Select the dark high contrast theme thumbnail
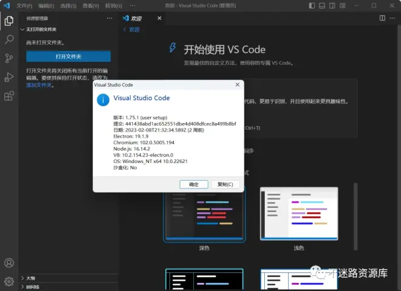401x291 pixels. click(x=204, y=279)
